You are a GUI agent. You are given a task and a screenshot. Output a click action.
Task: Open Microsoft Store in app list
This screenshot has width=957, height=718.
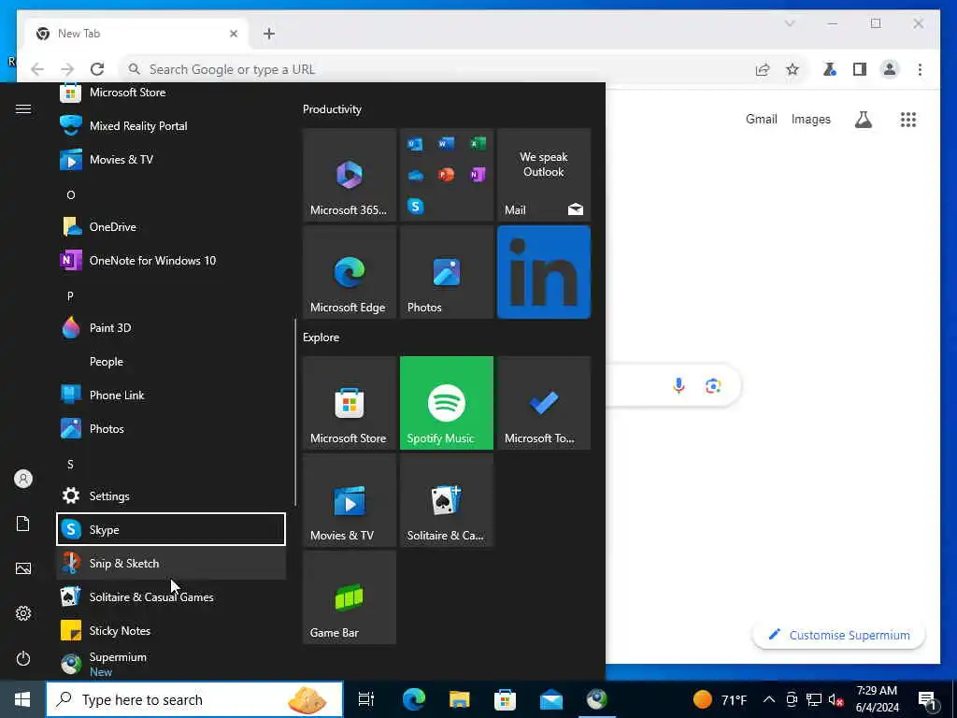(x=171, y=93)
